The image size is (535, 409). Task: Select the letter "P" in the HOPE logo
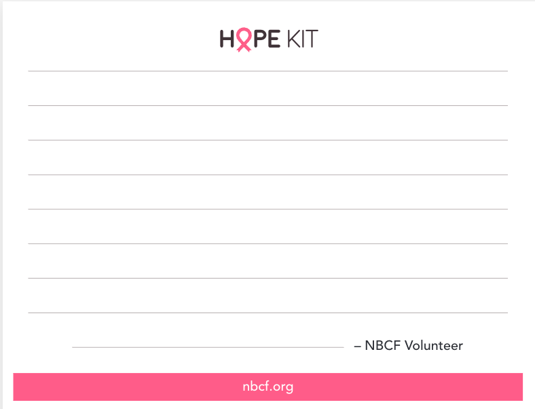tap(258, 39)
